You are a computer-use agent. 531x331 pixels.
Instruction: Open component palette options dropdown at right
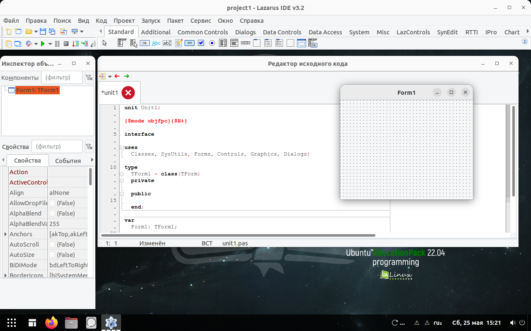pyautogui.click(x=525, y=42)
